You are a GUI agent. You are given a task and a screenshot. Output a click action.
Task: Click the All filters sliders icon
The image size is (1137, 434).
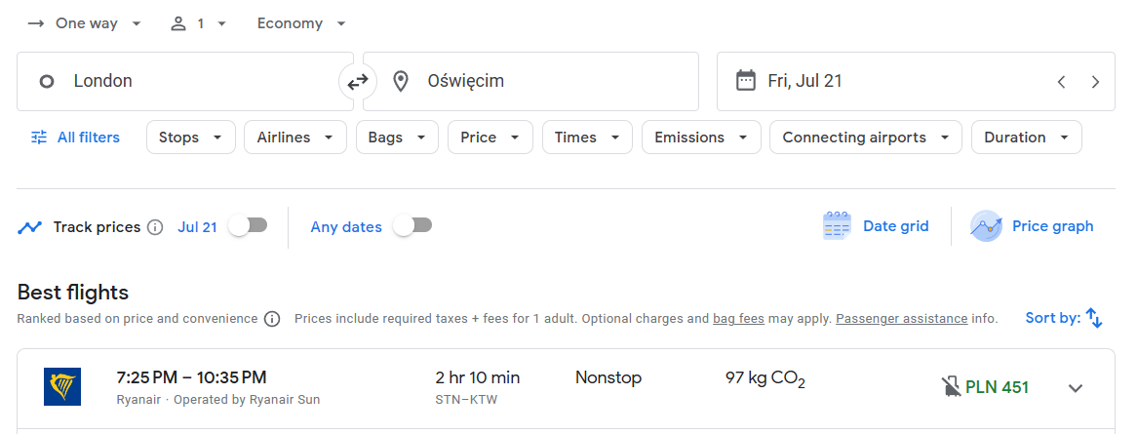(39, 138)
